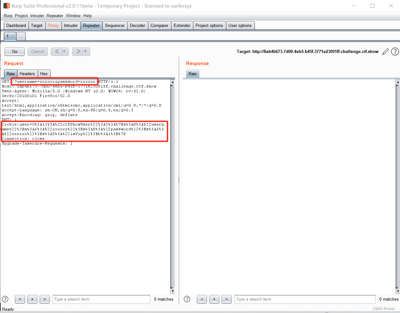Click the Accept-Encoding header line
Screen dimensions: 400x313
40,115
